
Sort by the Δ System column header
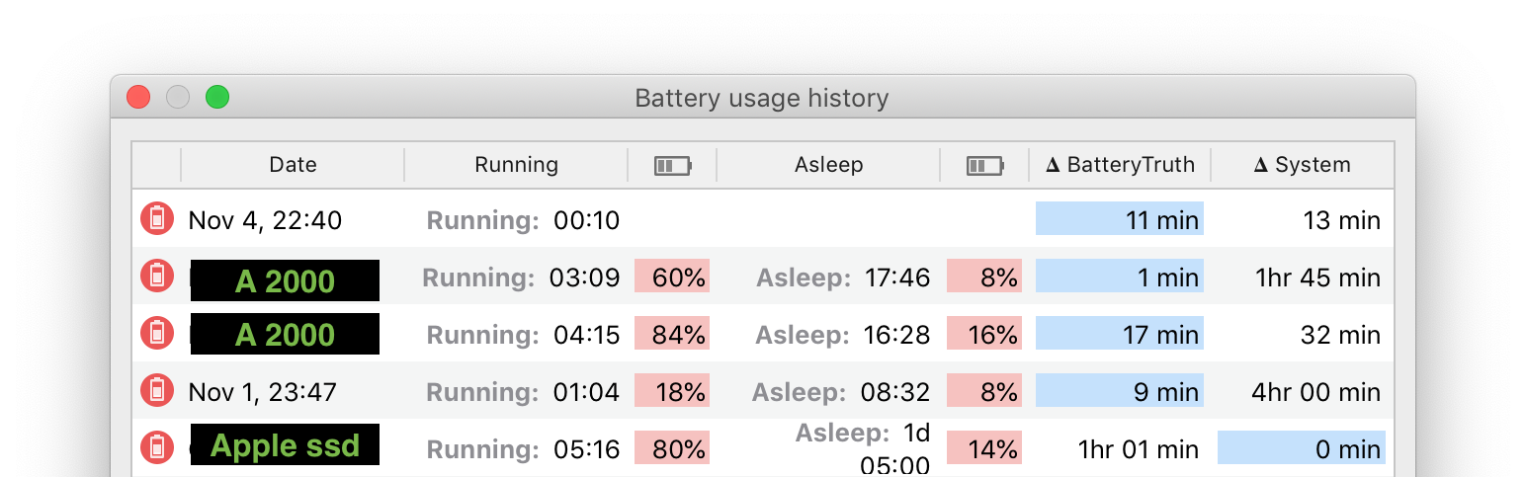click(1302, 165)
